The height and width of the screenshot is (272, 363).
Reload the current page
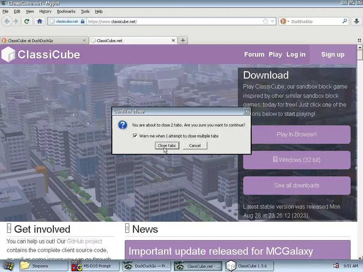pyautogui.click(x=27, y=22)
